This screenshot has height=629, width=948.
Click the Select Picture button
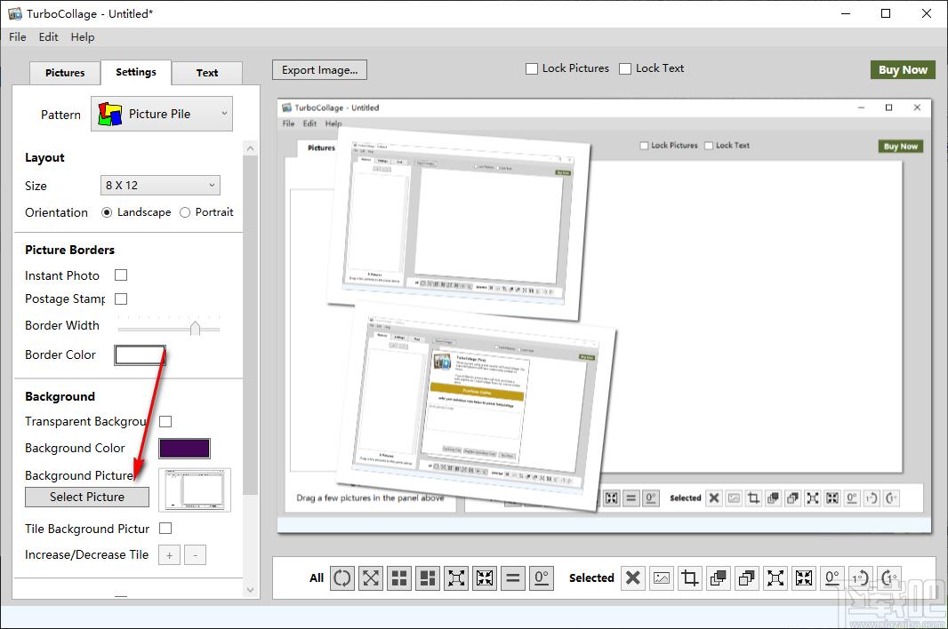[x=87, y=497]
